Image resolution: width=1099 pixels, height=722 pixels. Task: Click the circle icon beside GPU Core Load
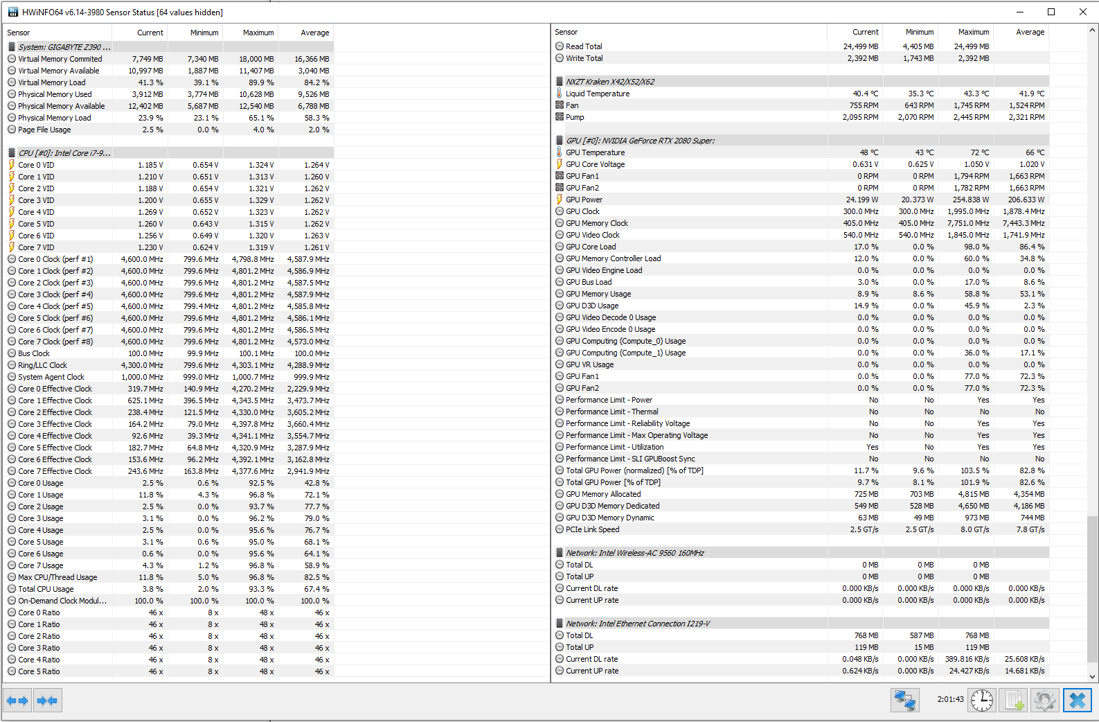(x=560, y=247)
